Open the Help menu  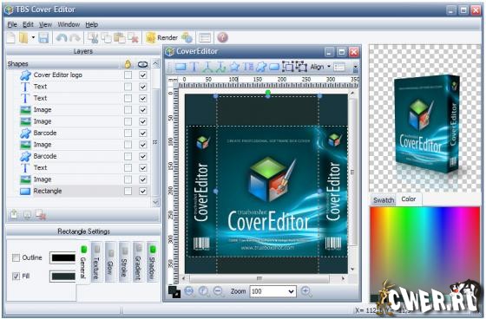(x=92, y=24)
